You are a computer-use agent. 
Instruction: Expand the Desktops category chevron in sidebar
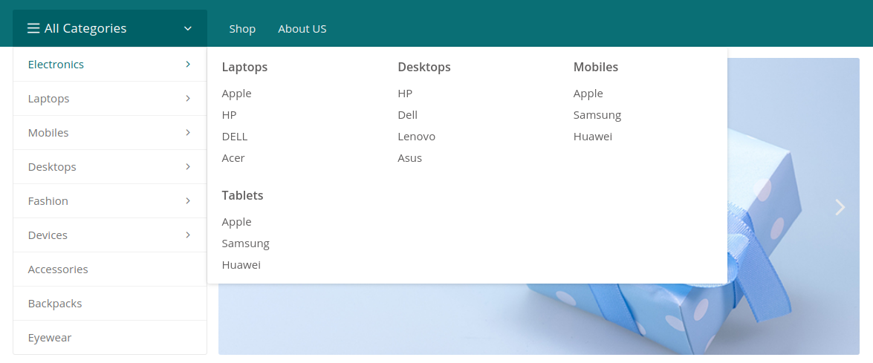[188, 167]
